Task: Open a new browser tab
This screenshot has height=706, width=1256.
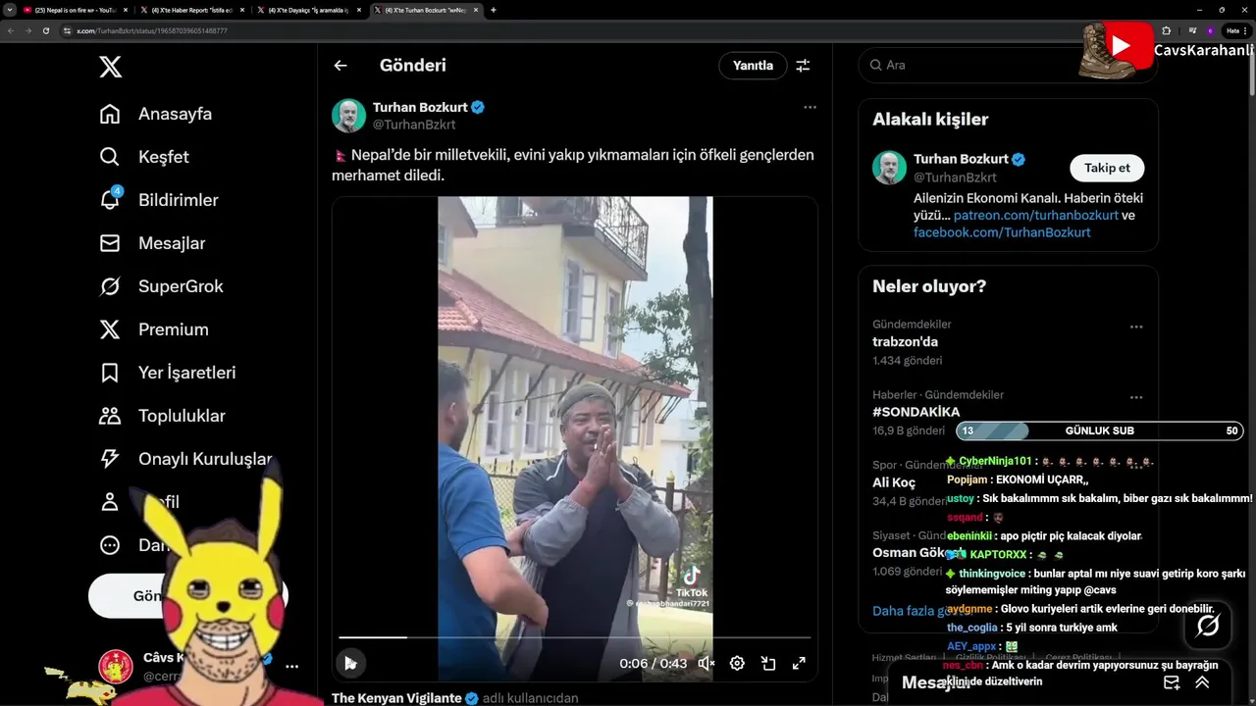Action: pyautogui.click(x=494, y=10)
